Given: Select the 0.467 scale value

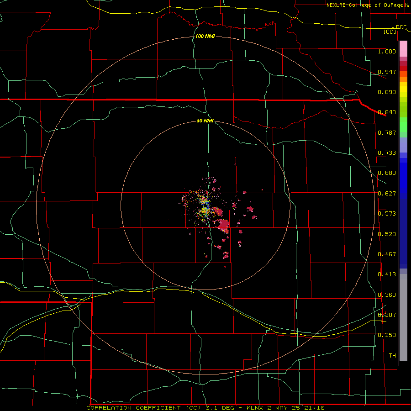Looking at the screenshot, I should (x=387, y=254).
